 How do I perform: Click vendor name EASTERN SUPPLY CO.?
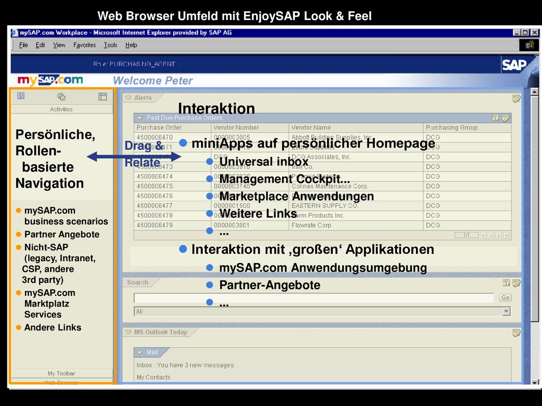(x=325, y=206)
